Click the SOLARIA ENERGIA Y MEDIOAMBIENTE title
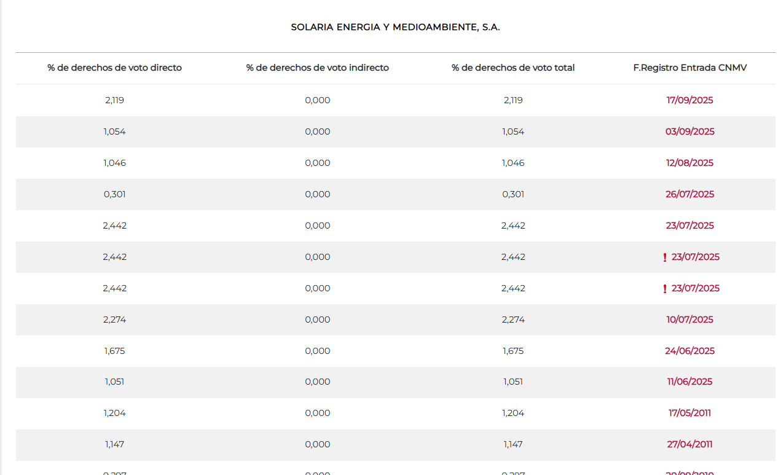 click(396, 28)
